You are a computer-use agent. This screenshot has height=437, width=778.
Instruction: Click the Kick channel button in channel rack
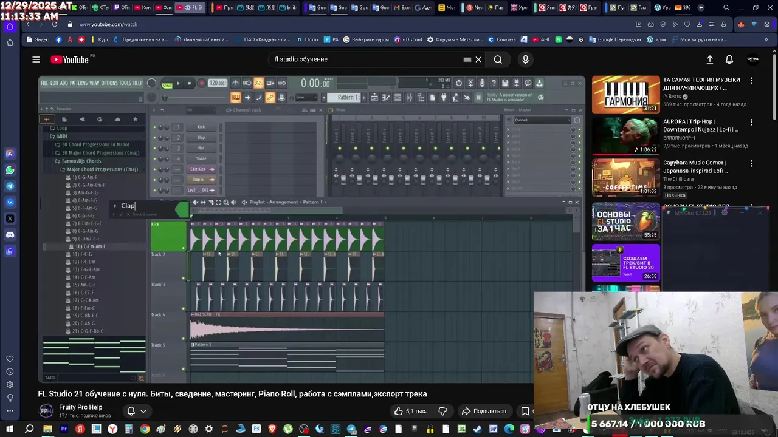(201, 127)
